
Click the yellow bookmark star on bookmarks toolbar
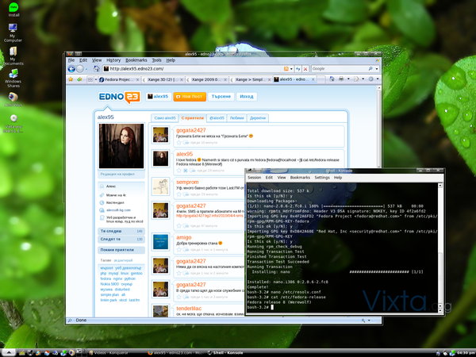coord(71,79)
